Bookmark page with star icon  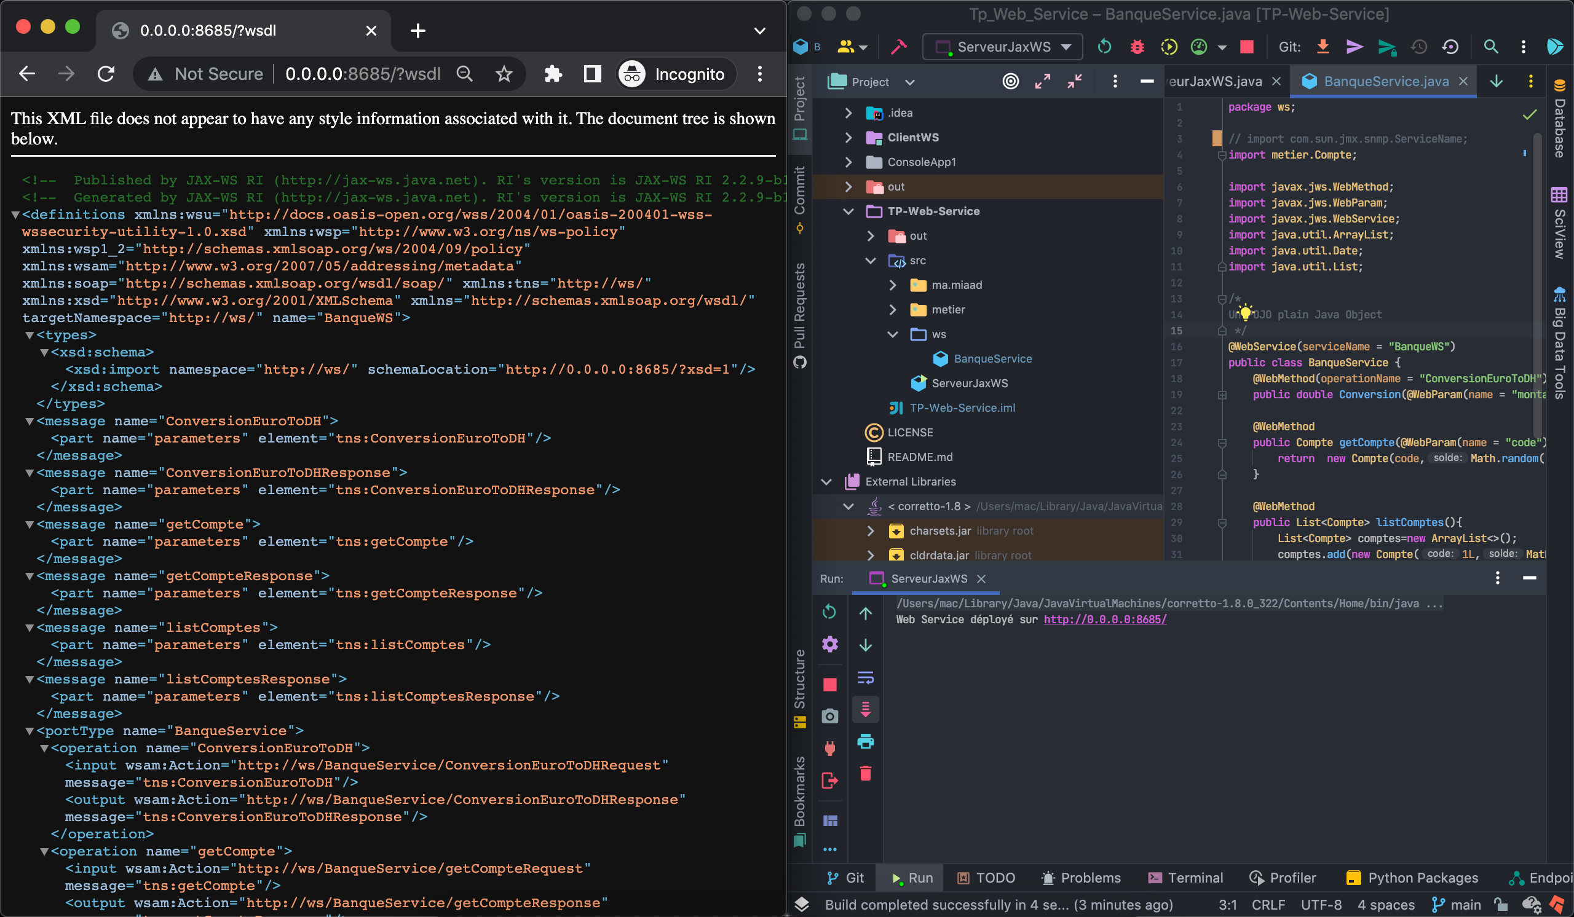[504, 74]
